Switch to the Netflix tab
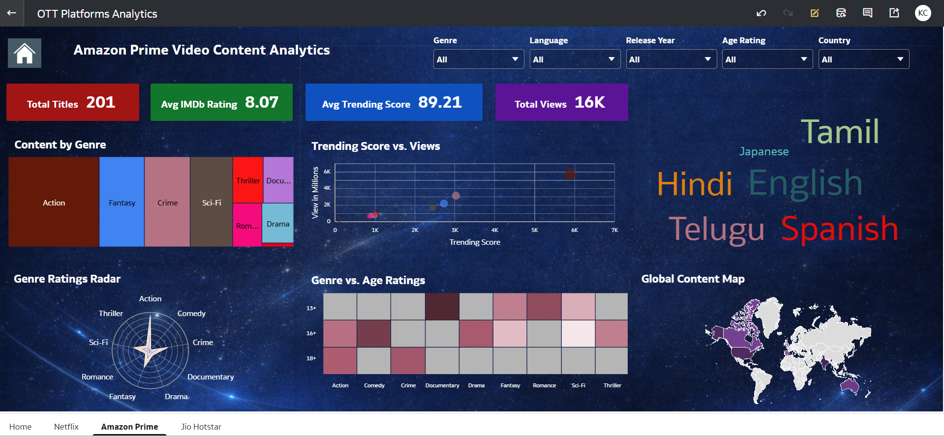 click(66, 427)
